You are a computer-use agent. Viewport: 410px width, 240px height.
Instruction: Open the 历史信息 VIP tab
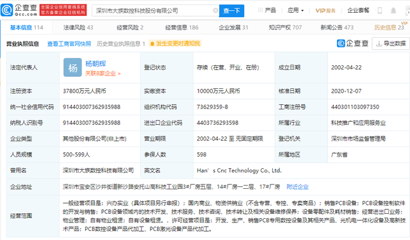point(389,28)
